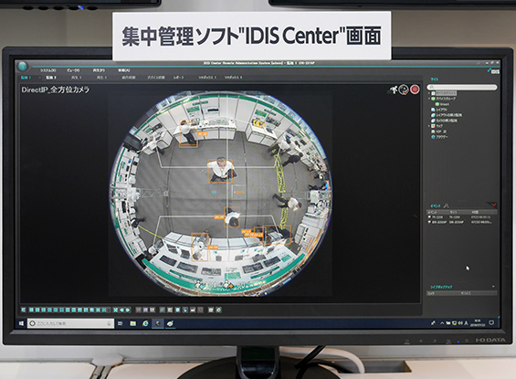Select the first event row in event list

click(462, 217)
